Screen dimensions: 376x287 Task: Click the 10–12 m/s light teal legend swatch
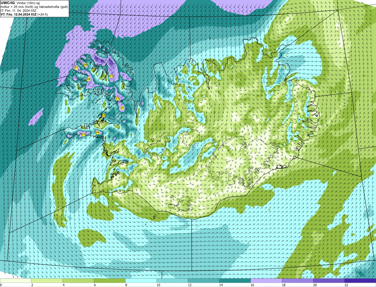tap(172, 281)
